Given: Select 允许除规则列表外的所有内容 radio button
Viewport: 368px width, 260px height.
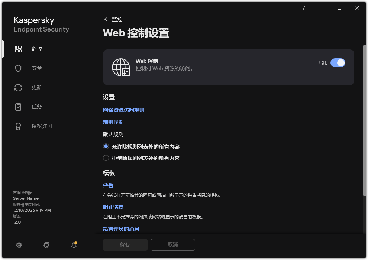Looking at the screenshot, I should tap(106, 146).
